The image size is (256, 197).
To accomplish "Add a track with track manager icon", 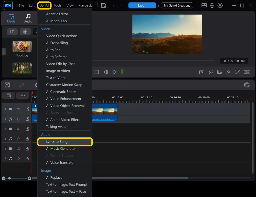I will point(9,95).
